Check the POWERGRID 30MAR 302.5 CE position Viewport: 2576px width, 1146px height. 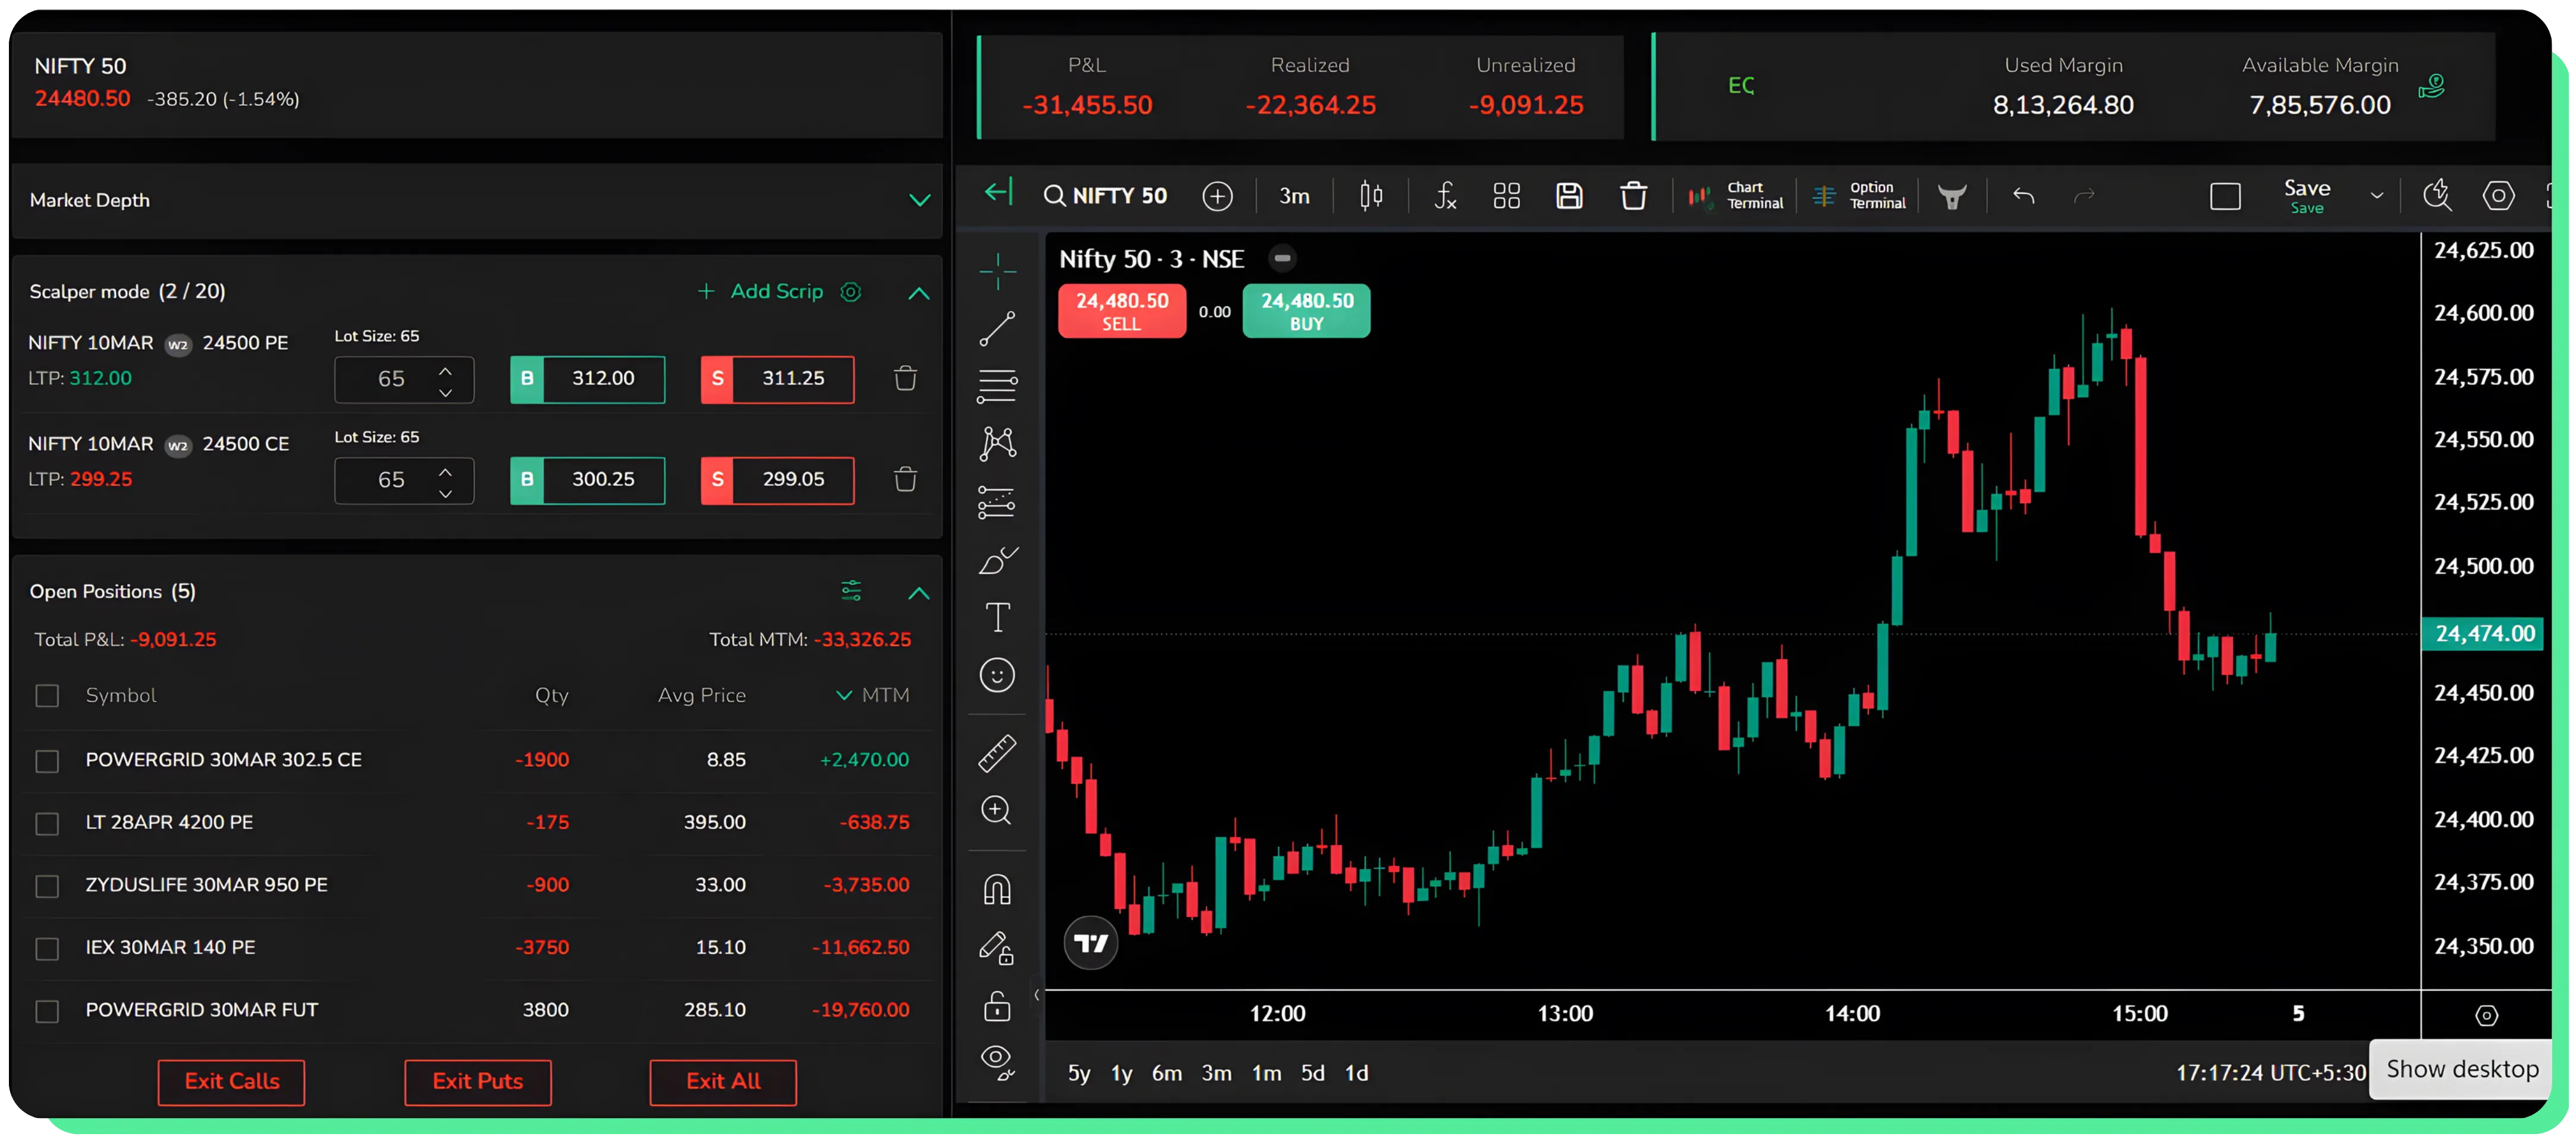pyautogui.click(x=47, y=760)
